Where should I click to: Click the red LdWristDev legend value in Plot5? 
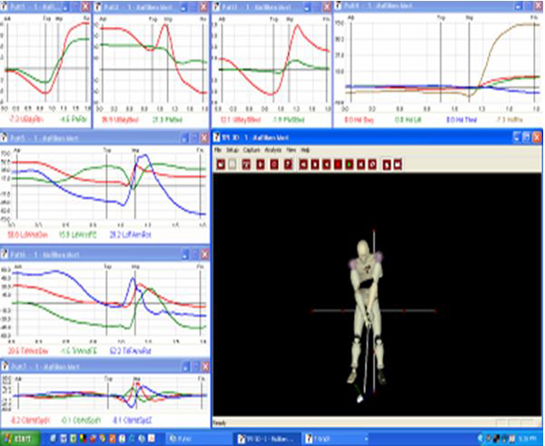click(x=27, y=235)
